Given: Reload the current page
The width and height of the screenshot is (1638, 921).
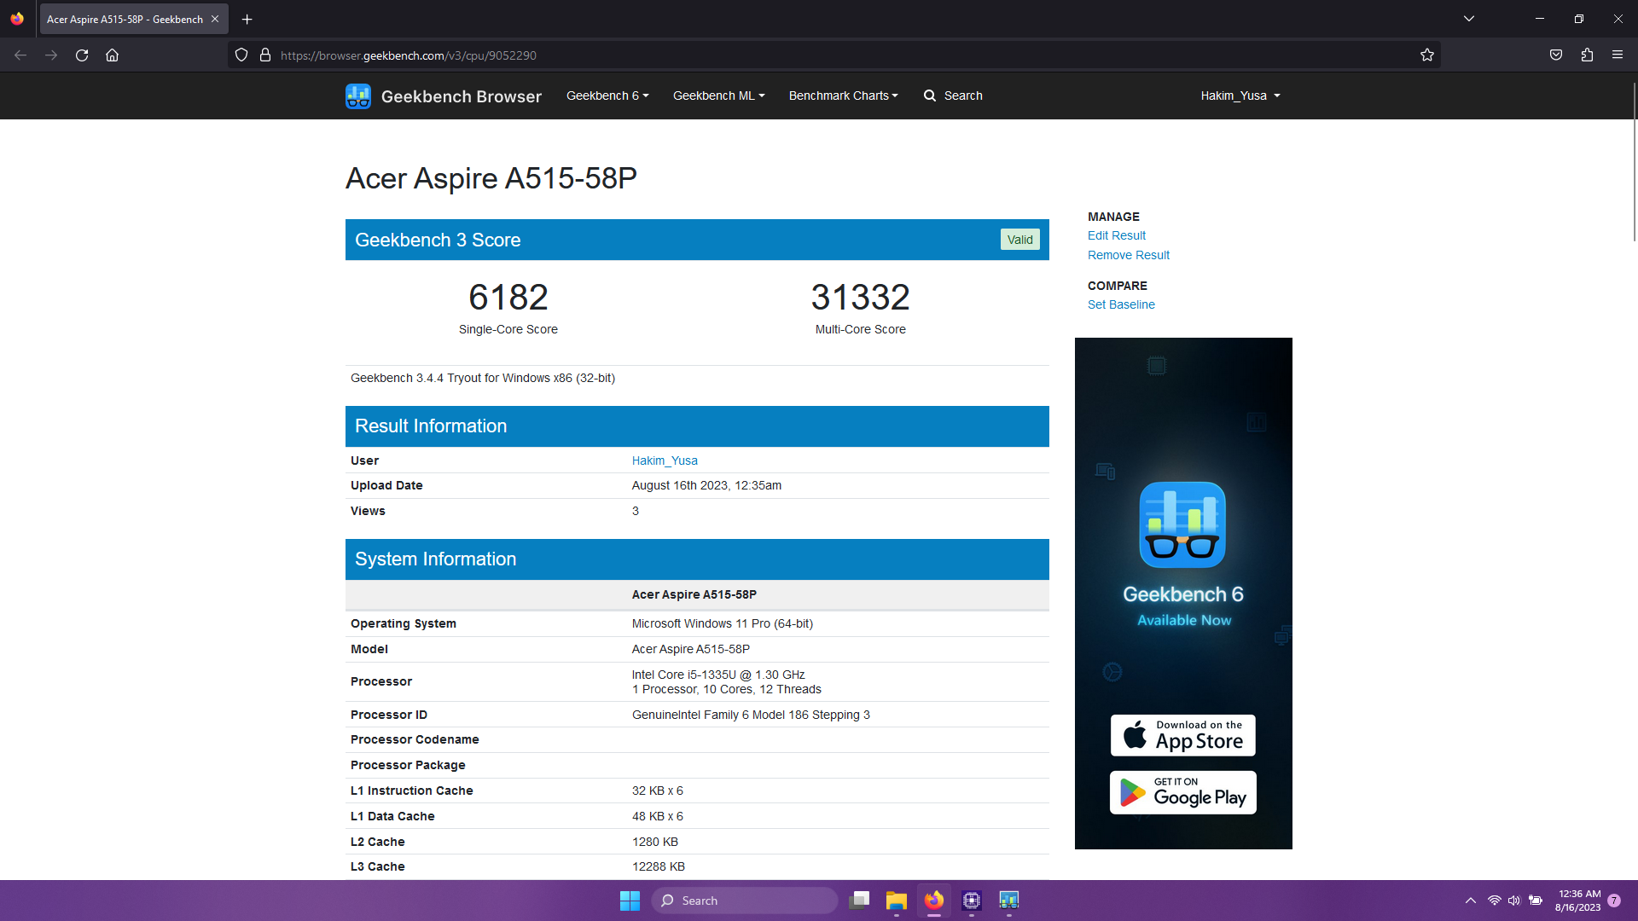Looking at the screenshot, I should coord(82,55).
